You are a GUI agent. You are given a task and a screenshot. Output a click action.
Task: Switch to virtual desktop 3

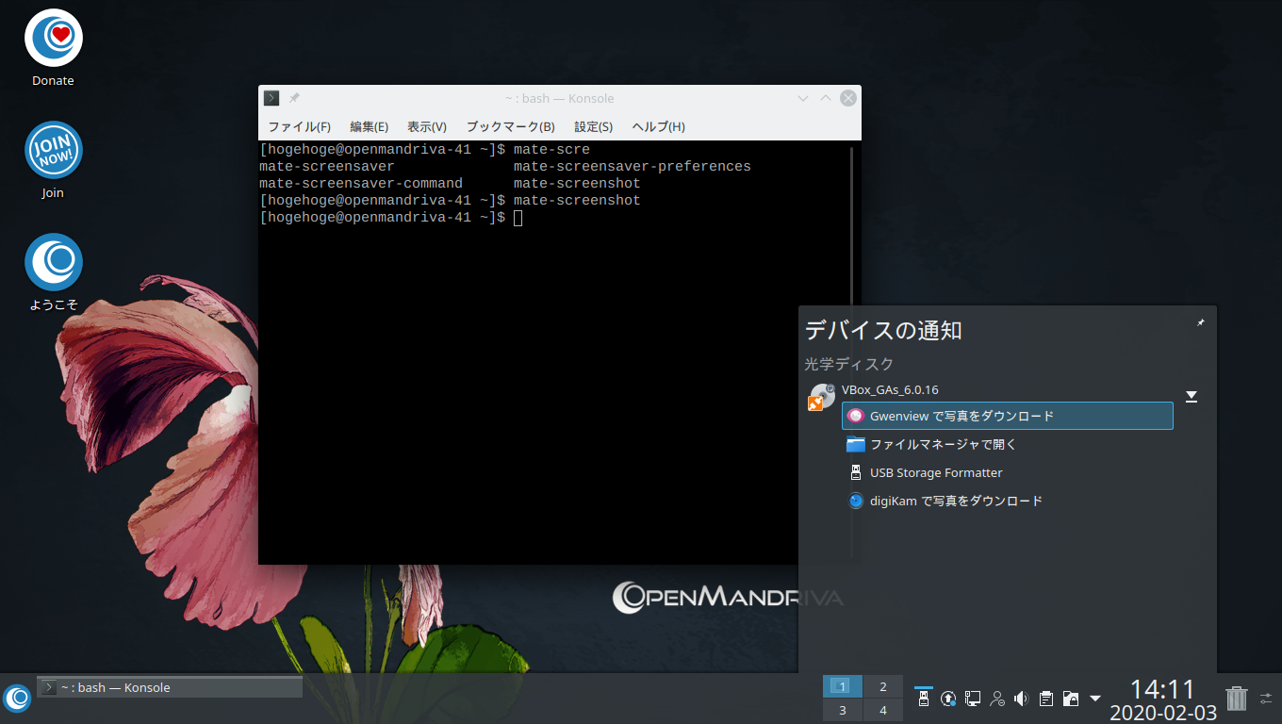click(843, 710)
